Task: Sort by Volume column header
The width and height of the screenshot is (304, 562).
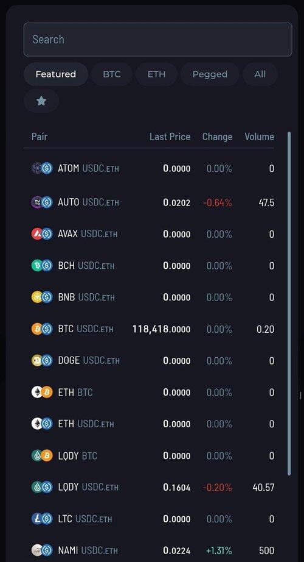Action: [259, 137]
